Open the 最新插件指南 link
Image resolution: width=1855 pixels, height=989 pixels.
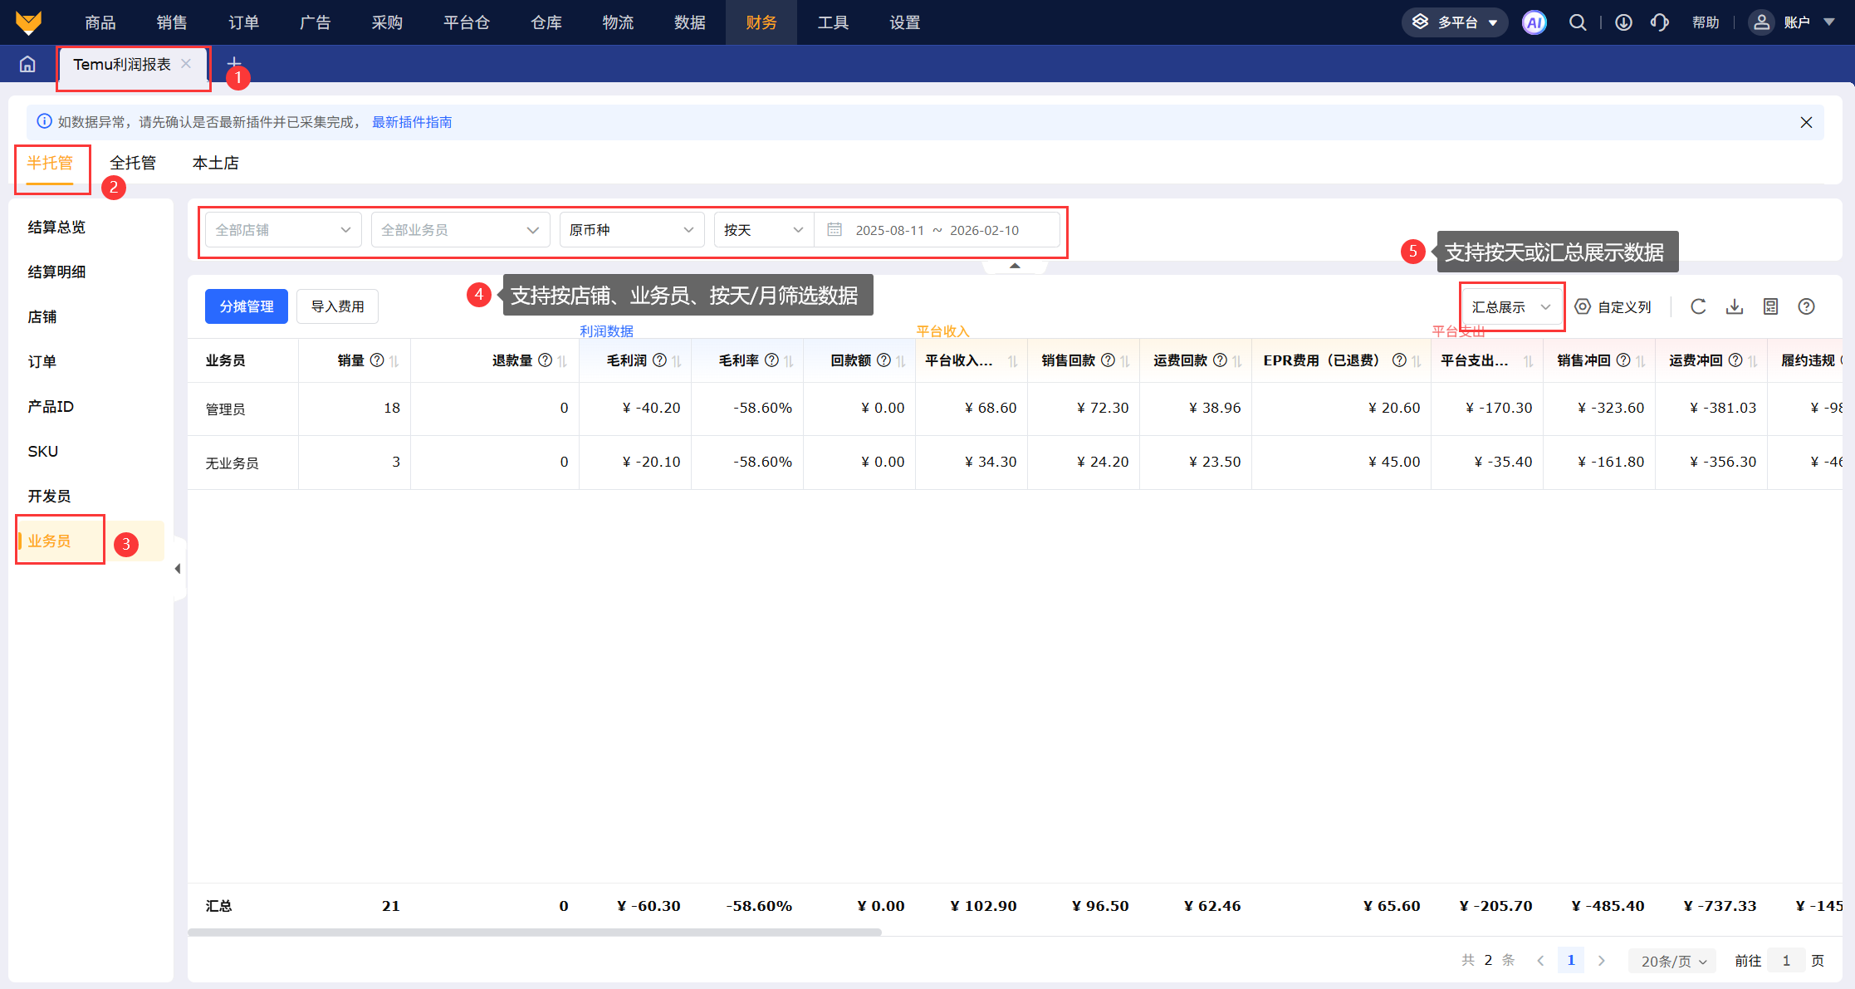point(412,122)
